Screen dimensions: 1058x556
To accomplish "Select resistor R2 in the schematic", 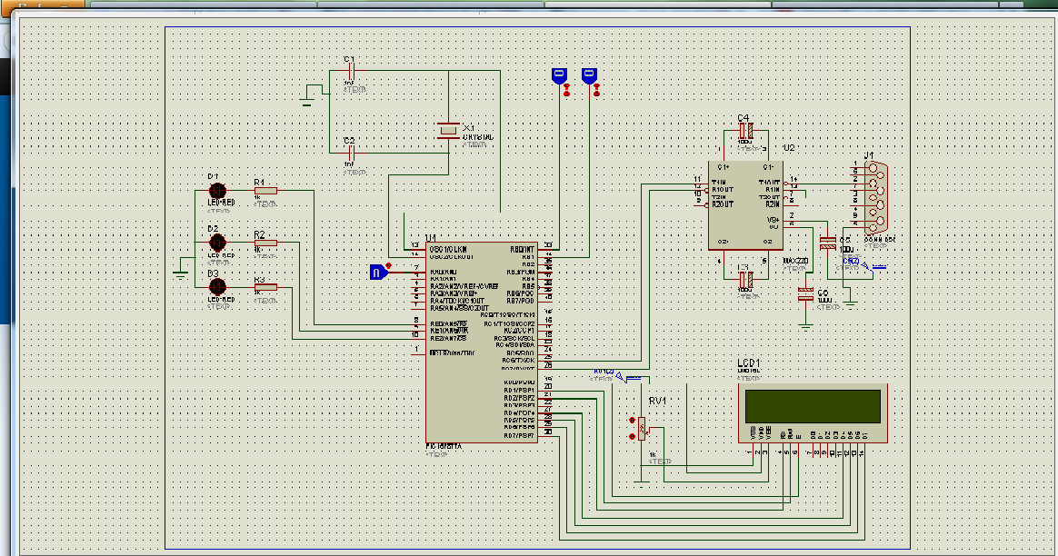I will (x=265, y=243).
